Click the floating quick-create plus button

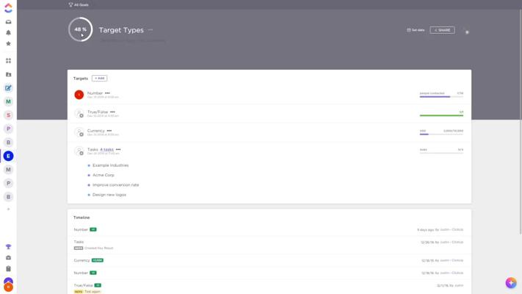coord(511,283)
